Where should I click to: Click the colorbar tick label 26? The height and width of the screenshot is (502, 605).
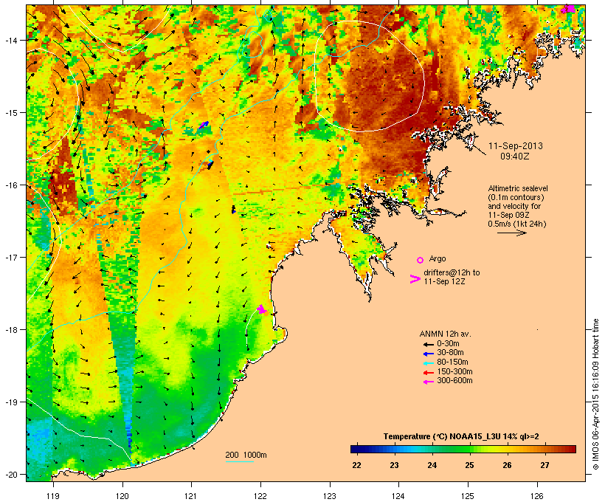(507, 465)
